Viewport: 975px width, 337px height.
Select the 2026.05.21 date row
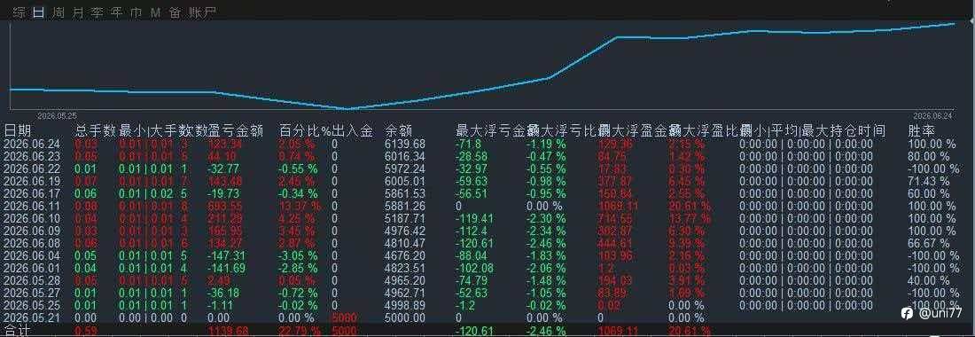[32, 317]
